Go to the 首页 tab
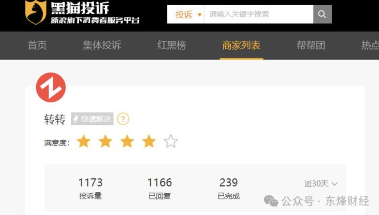The image size is (379, 215). [x=37, y=45]
